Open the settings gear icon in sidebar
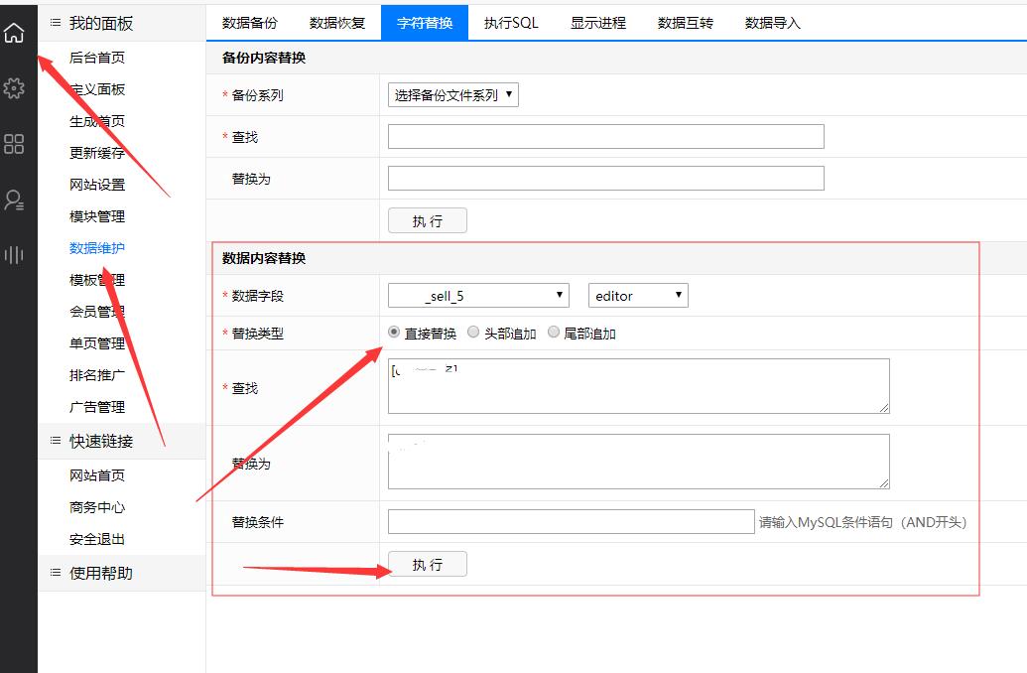The width and height of the screenshot is (1027, 673). pyautogui.click(x=14, y=88)
